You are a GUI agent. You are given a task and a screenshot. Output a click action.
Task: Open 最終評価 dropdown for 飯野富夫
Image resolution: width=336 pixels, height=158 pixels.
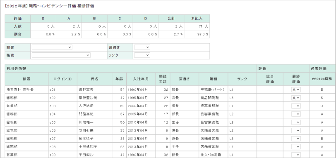point(296,90)
